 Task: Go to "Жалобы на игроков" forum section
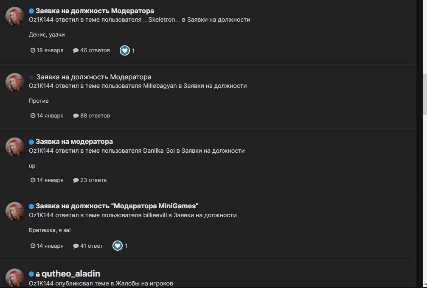pos(144,283)
